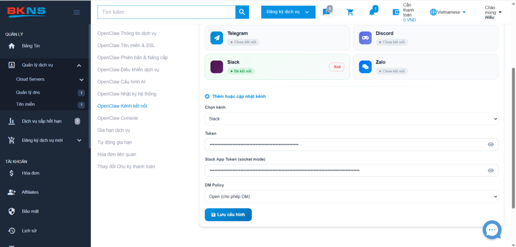
Task: Open OpenClaw Console
Action: pos(117,118)
